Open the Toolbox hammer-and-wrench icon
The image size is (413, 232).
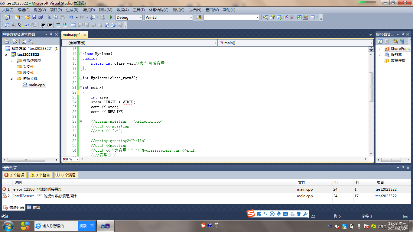[292, 17]
